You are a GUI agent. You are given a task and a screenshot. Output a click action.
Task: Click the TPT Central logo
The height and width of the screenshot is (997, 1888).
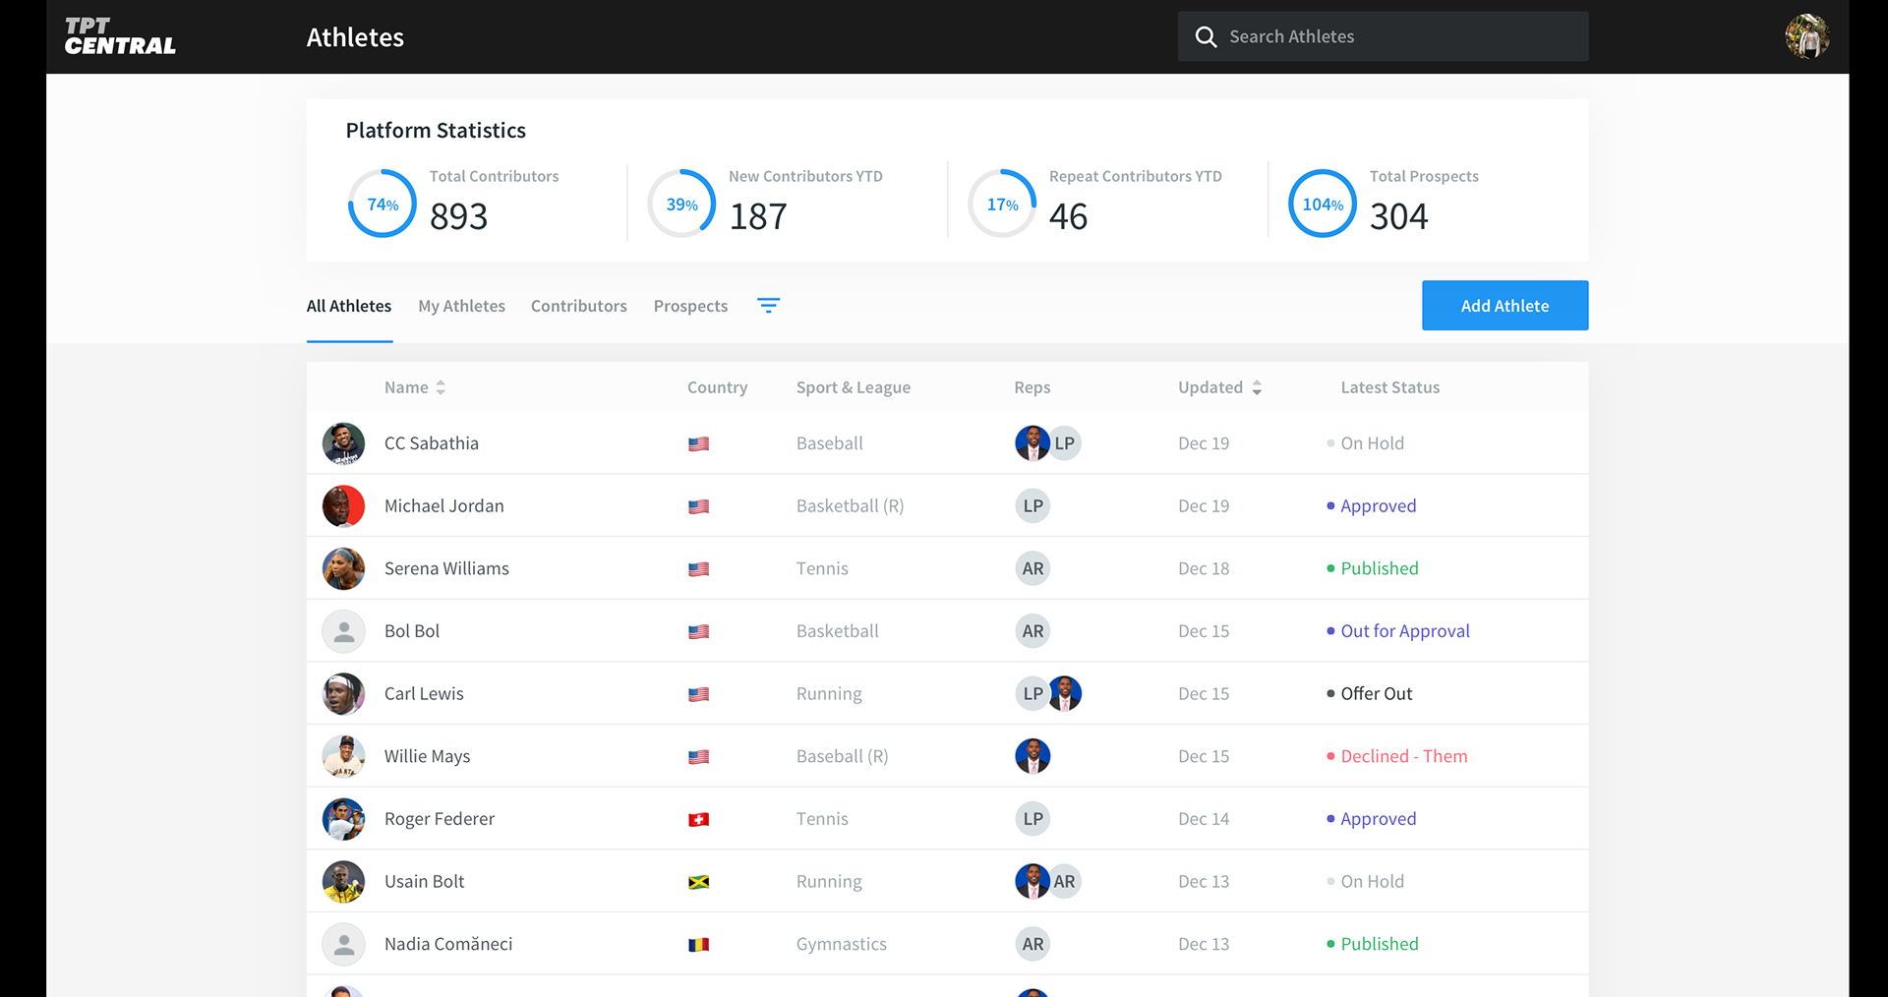pyautogui.click(x=120, y=36)
